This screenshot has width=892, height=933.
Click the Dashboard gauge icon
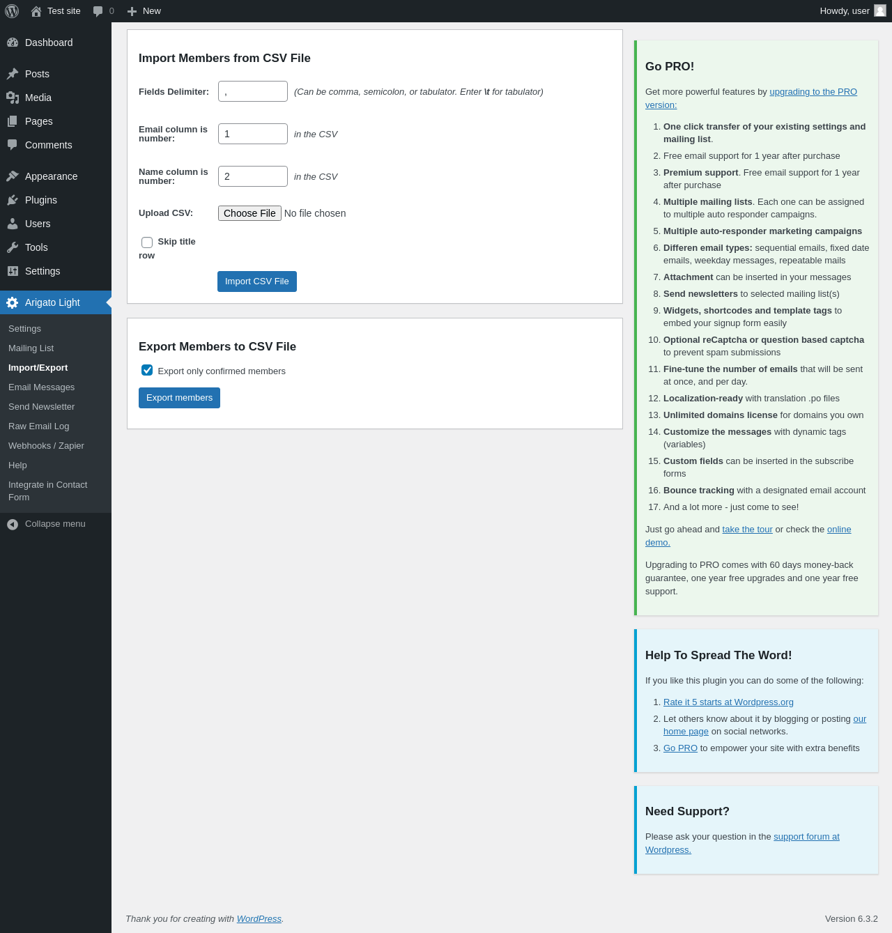13,43
